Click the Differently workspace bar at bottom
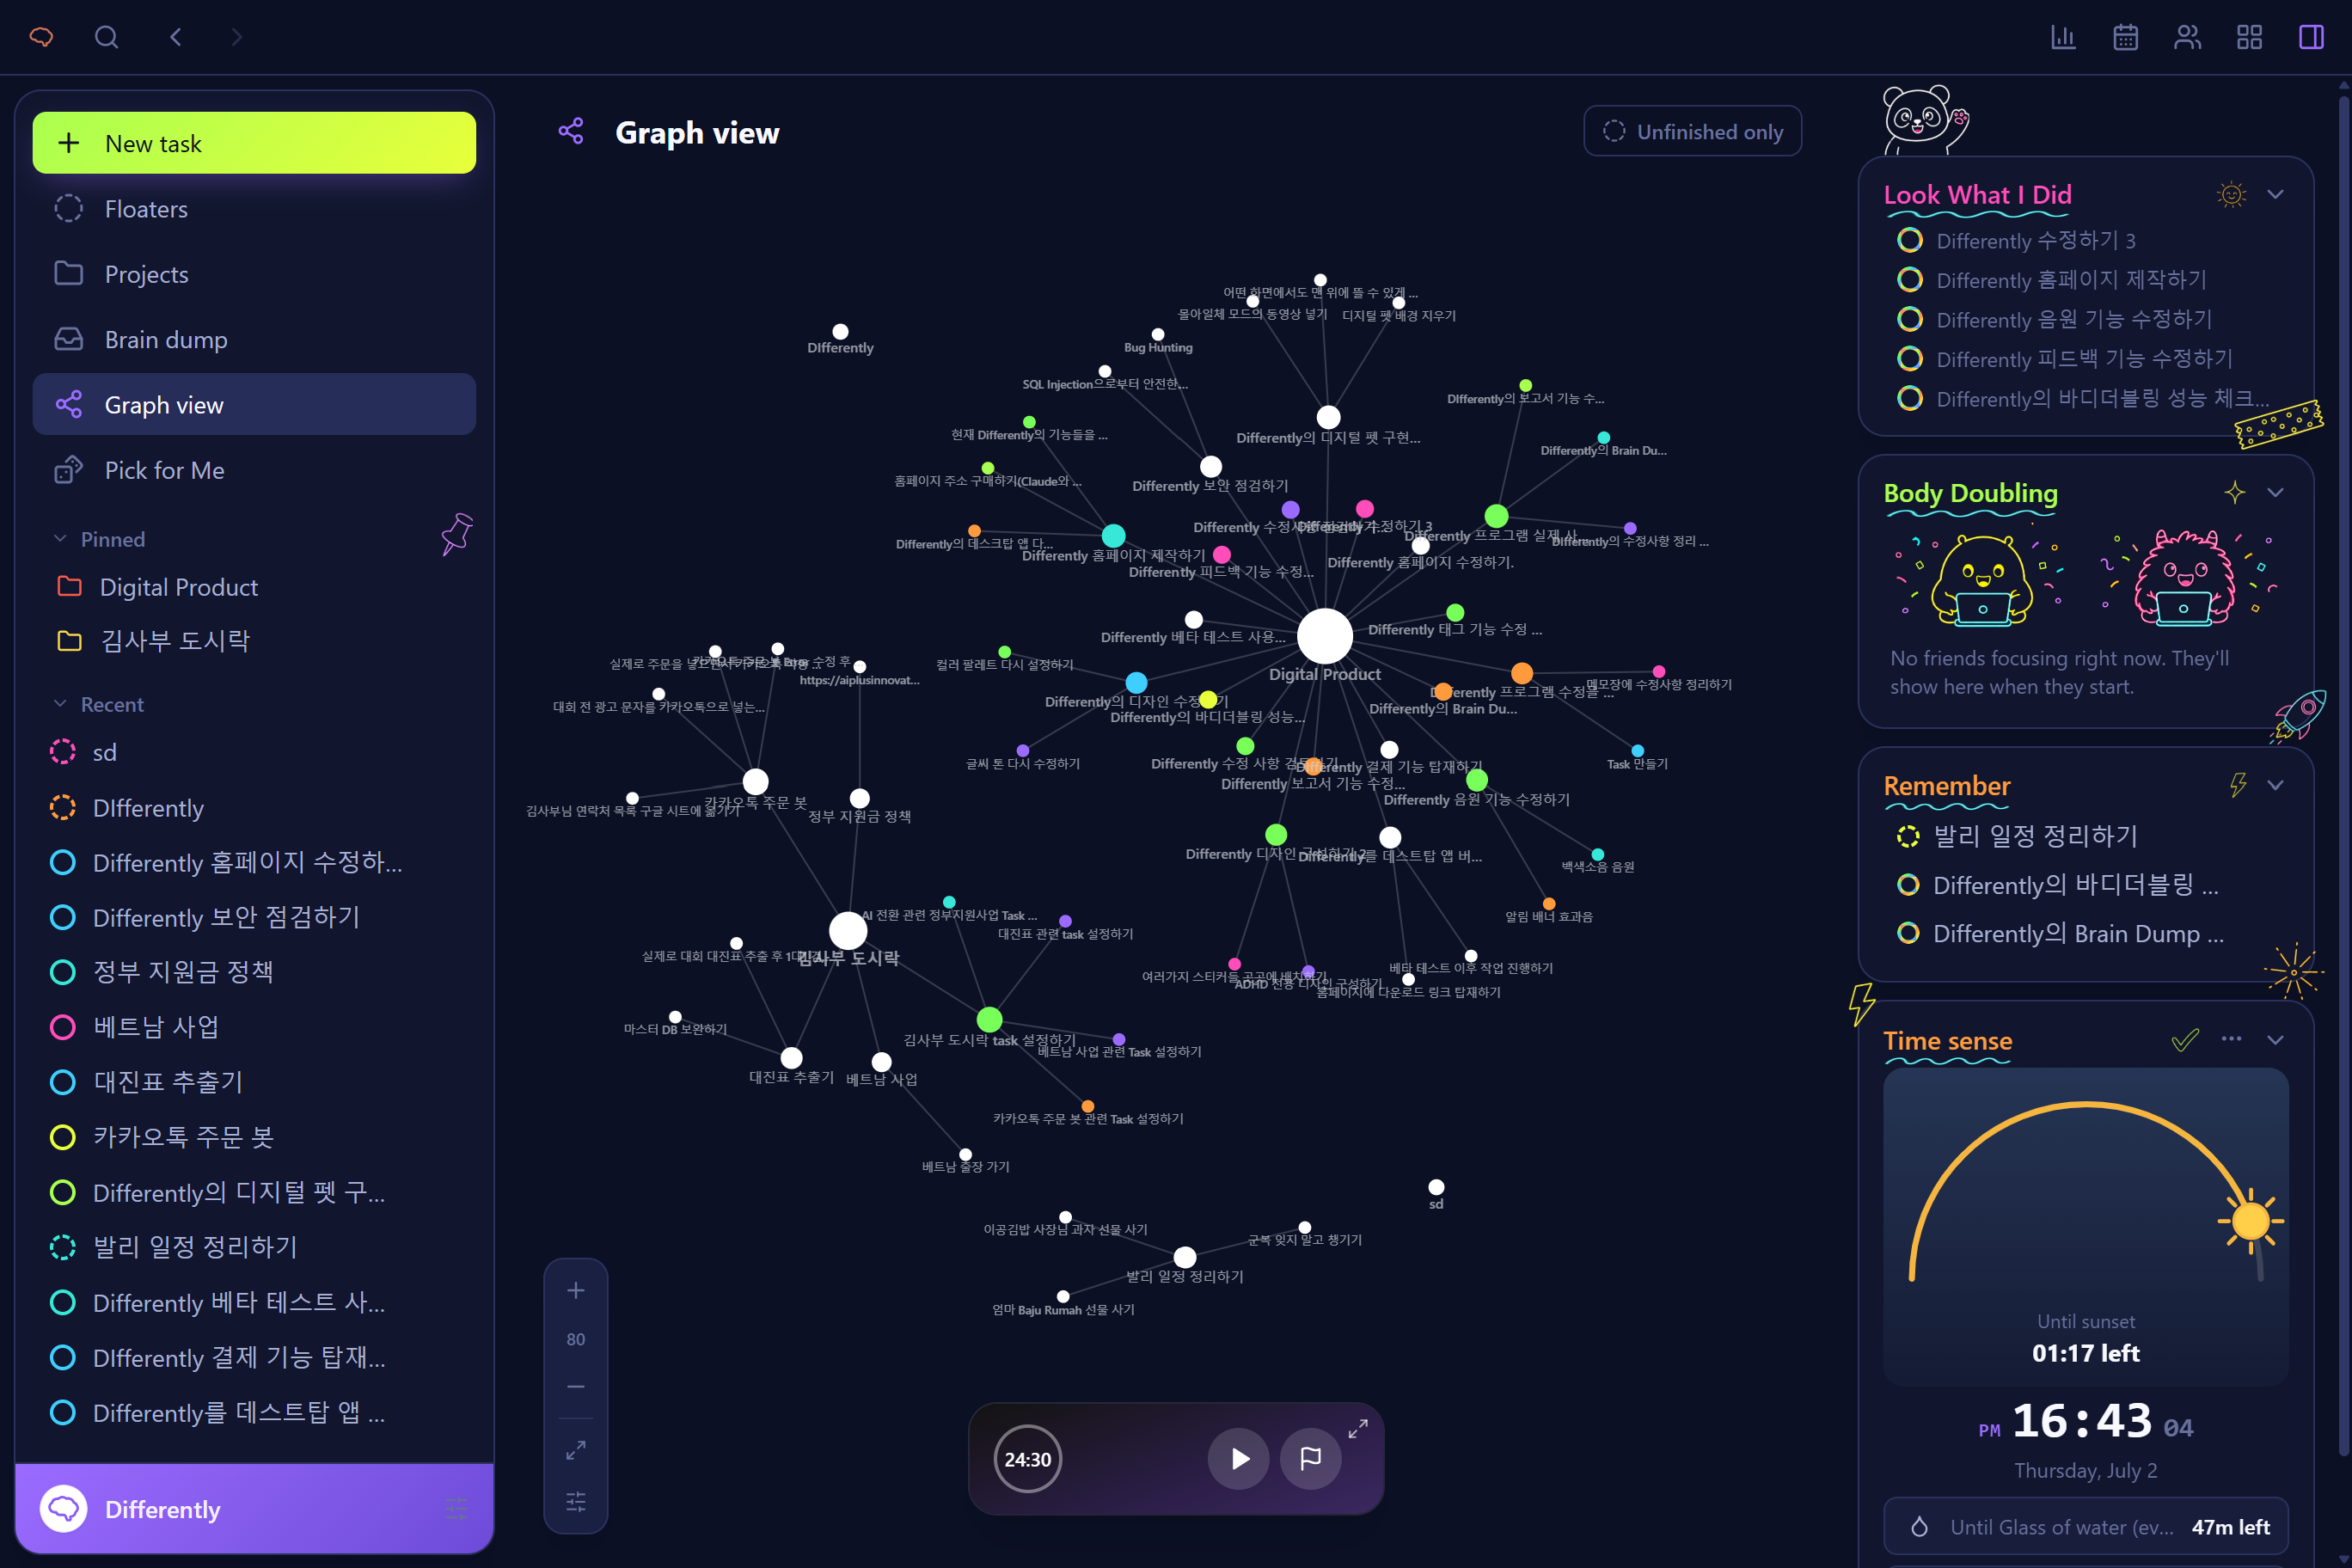Image resolution: width=2352 pixels, height=1568 pixels. coord(254,1509)
